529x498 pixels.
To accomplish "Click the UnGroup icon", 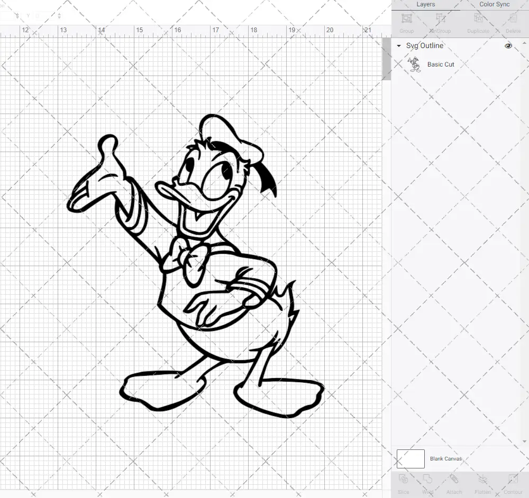I will (x=440, y=22).
